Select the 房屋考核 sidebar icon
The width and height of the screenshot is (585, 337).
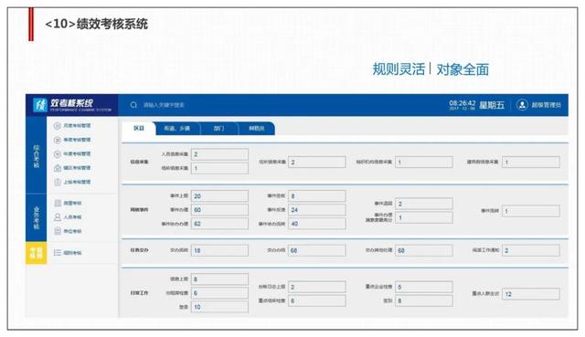point(58,203)
